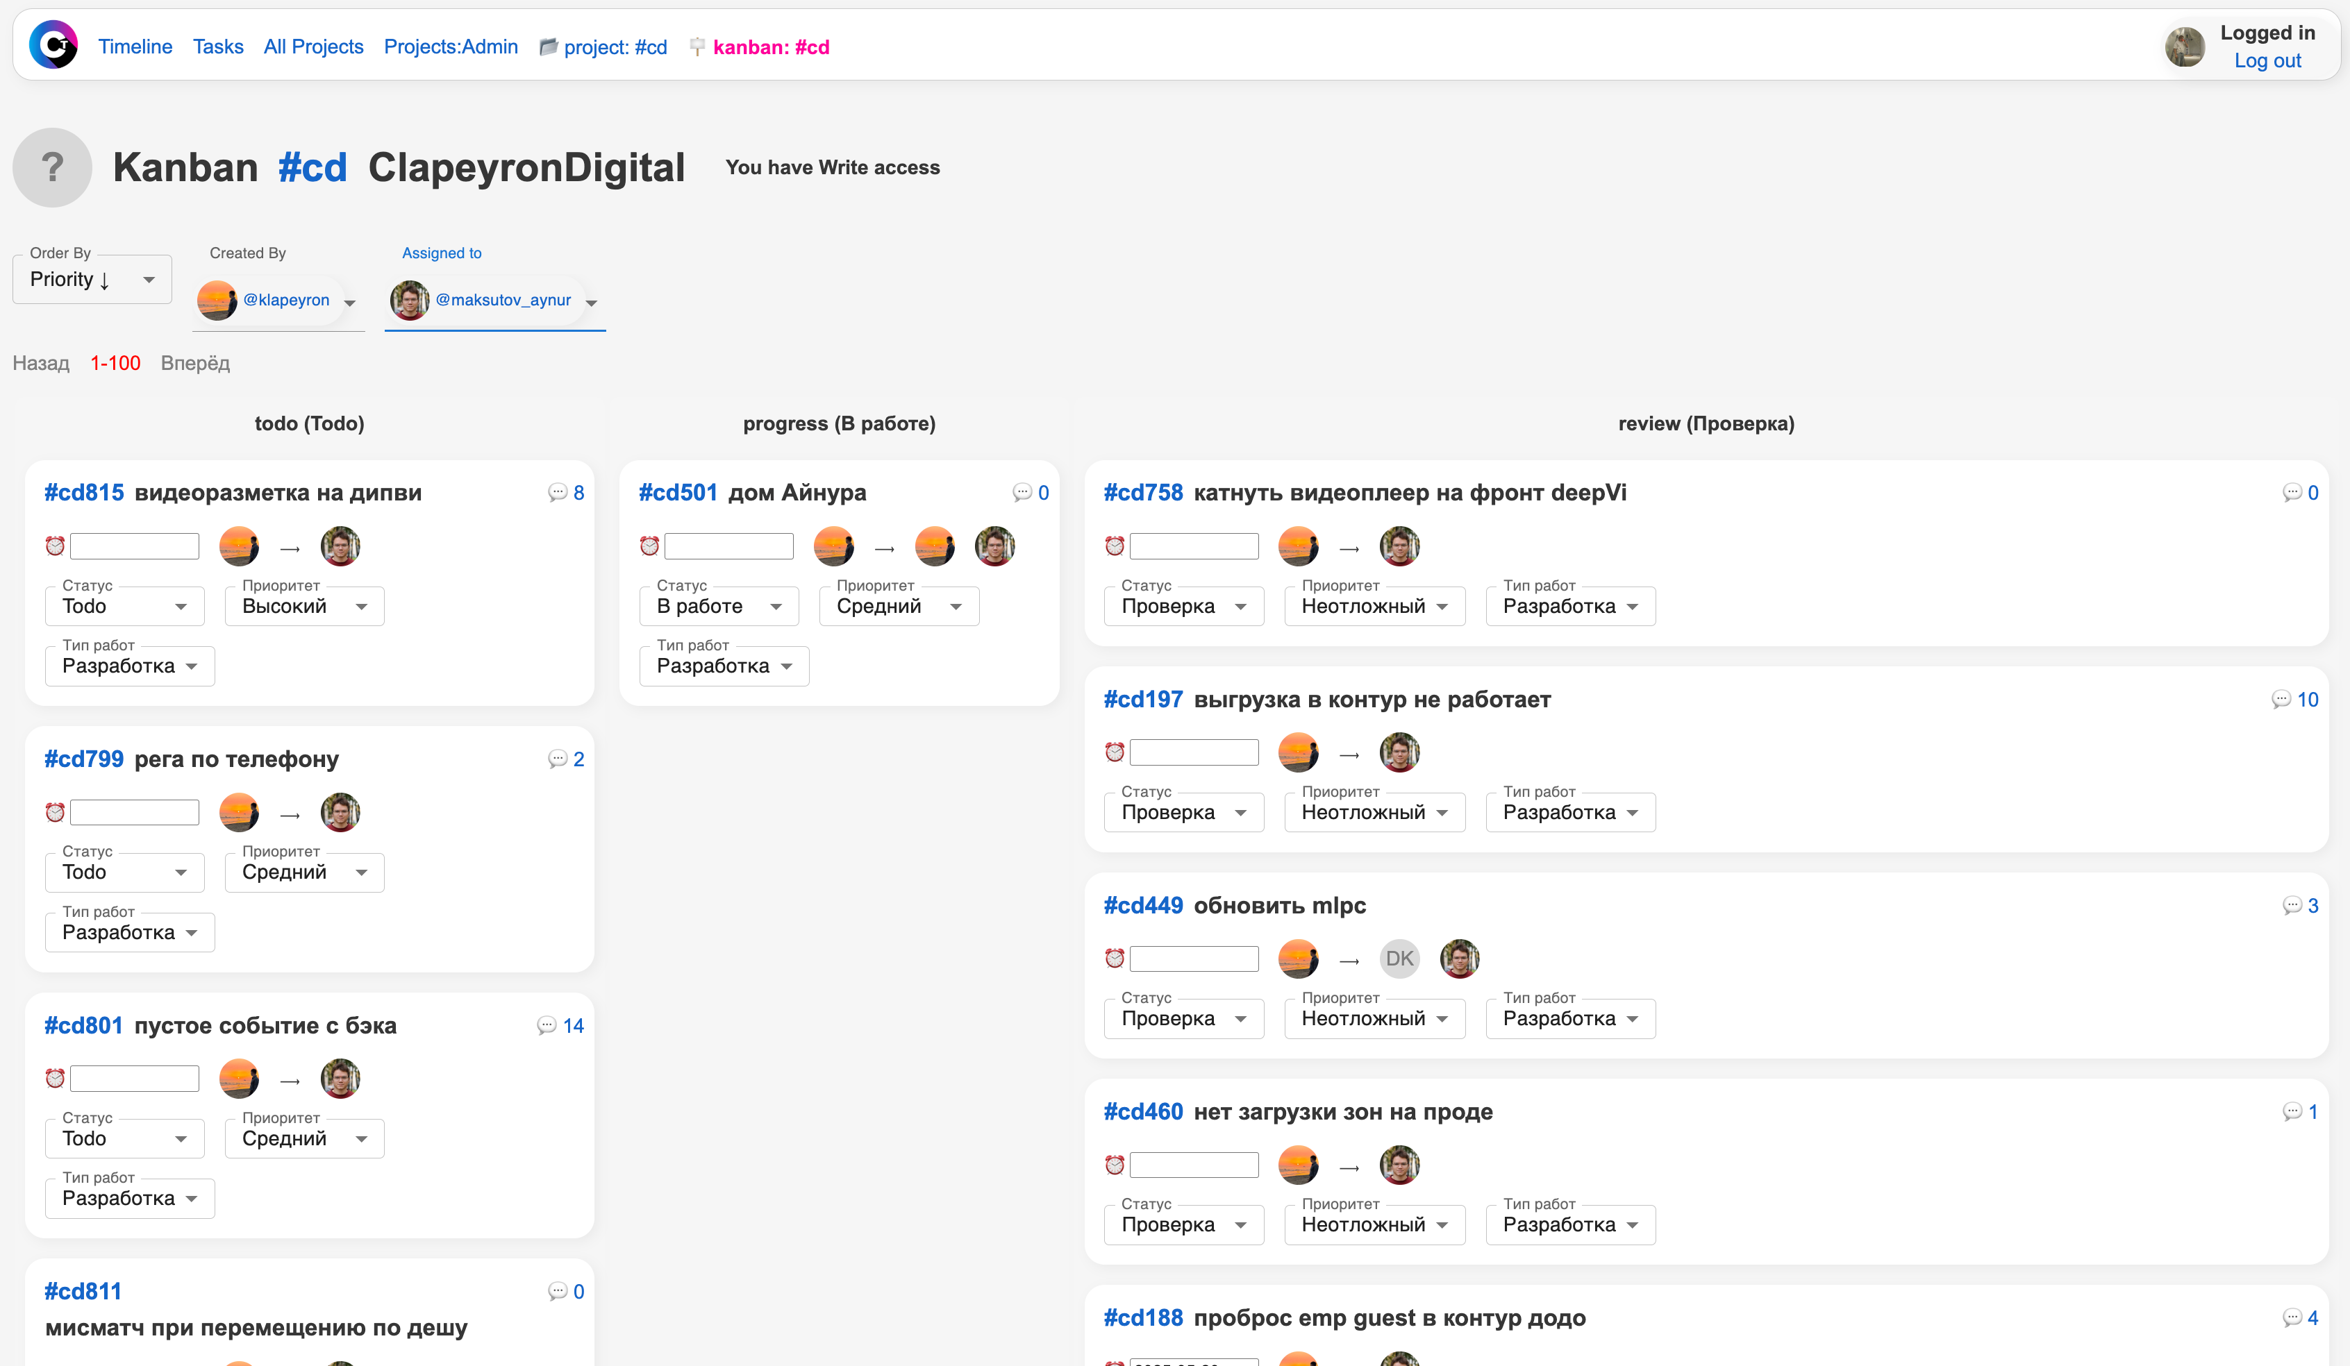Click the alarm clock icon on card #cd815

(x=55, y=546)
